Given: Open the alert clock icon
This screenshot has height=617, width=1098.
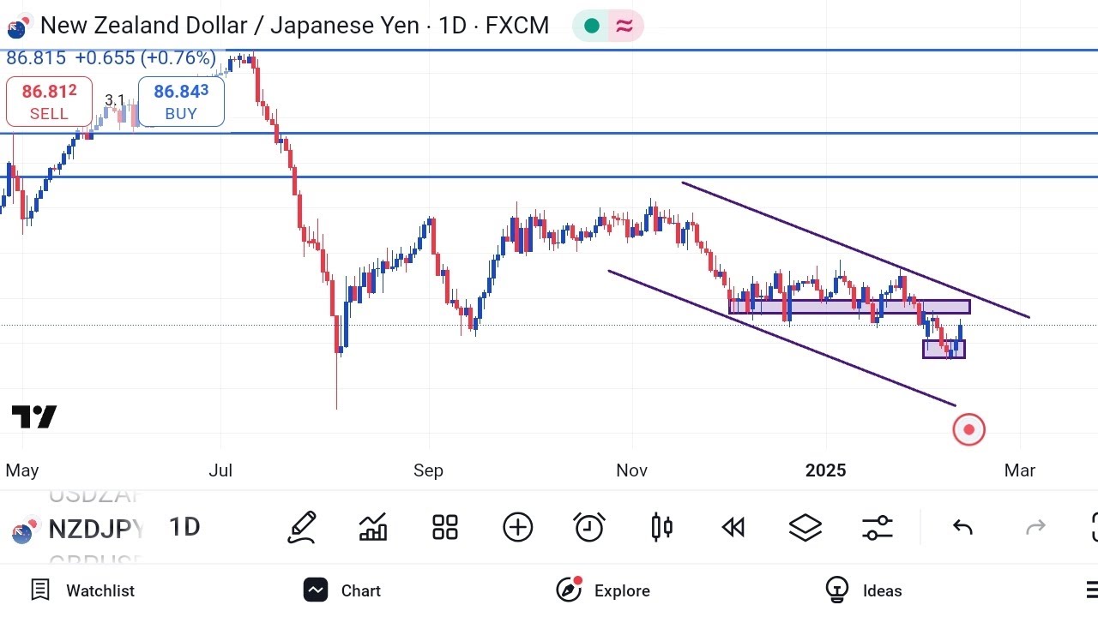Looking at the screenshot, I should (x=589, y=527).
